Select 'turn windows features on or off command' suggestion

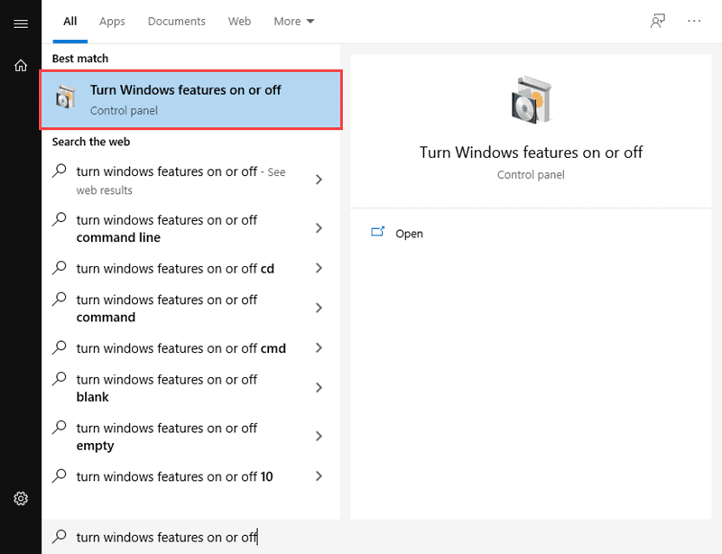point(167,309)
